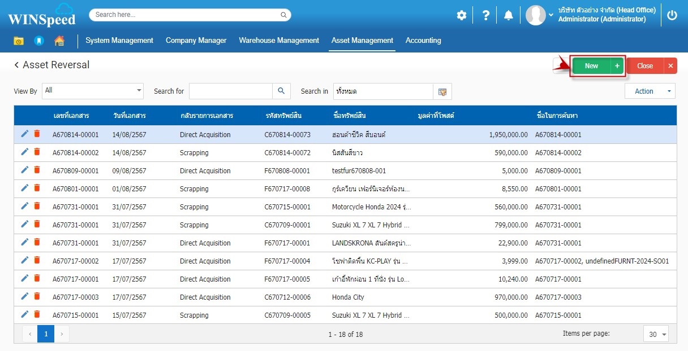
Task: Expand the Action dropdown menu
Action: coord(650,91)
